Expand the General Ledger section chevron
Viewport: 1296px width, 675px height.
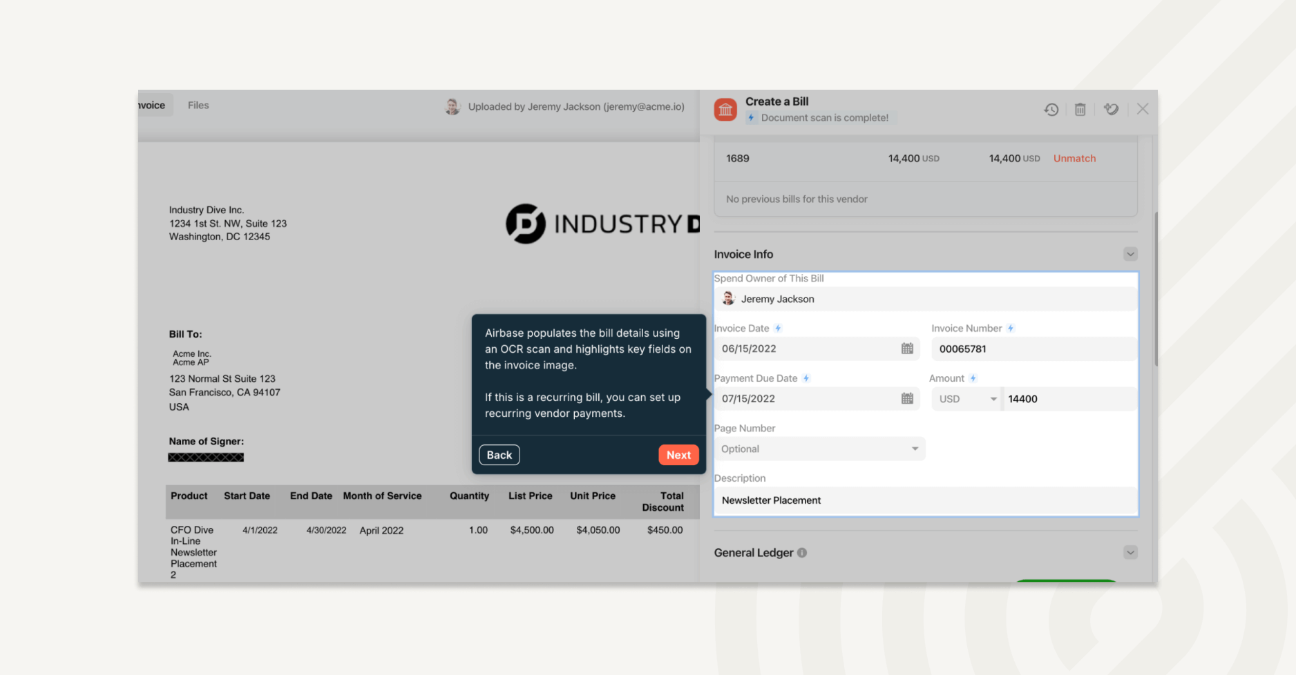(x=1130, y=552)
